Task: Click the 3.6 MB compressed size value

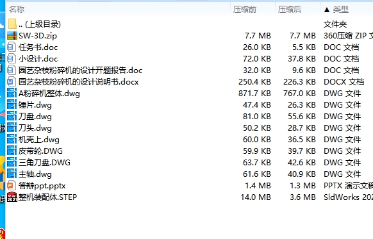Action: tap(303, 197)
